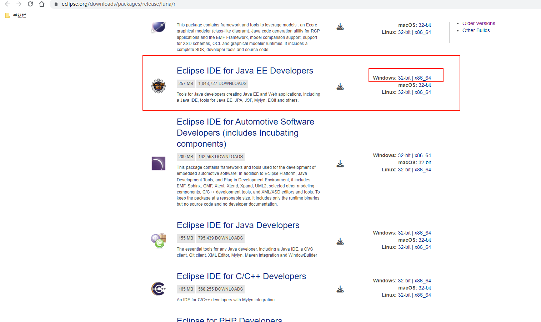Download C/C++ Windows 32-bit
Screen dimensions: 541x322
404,281
